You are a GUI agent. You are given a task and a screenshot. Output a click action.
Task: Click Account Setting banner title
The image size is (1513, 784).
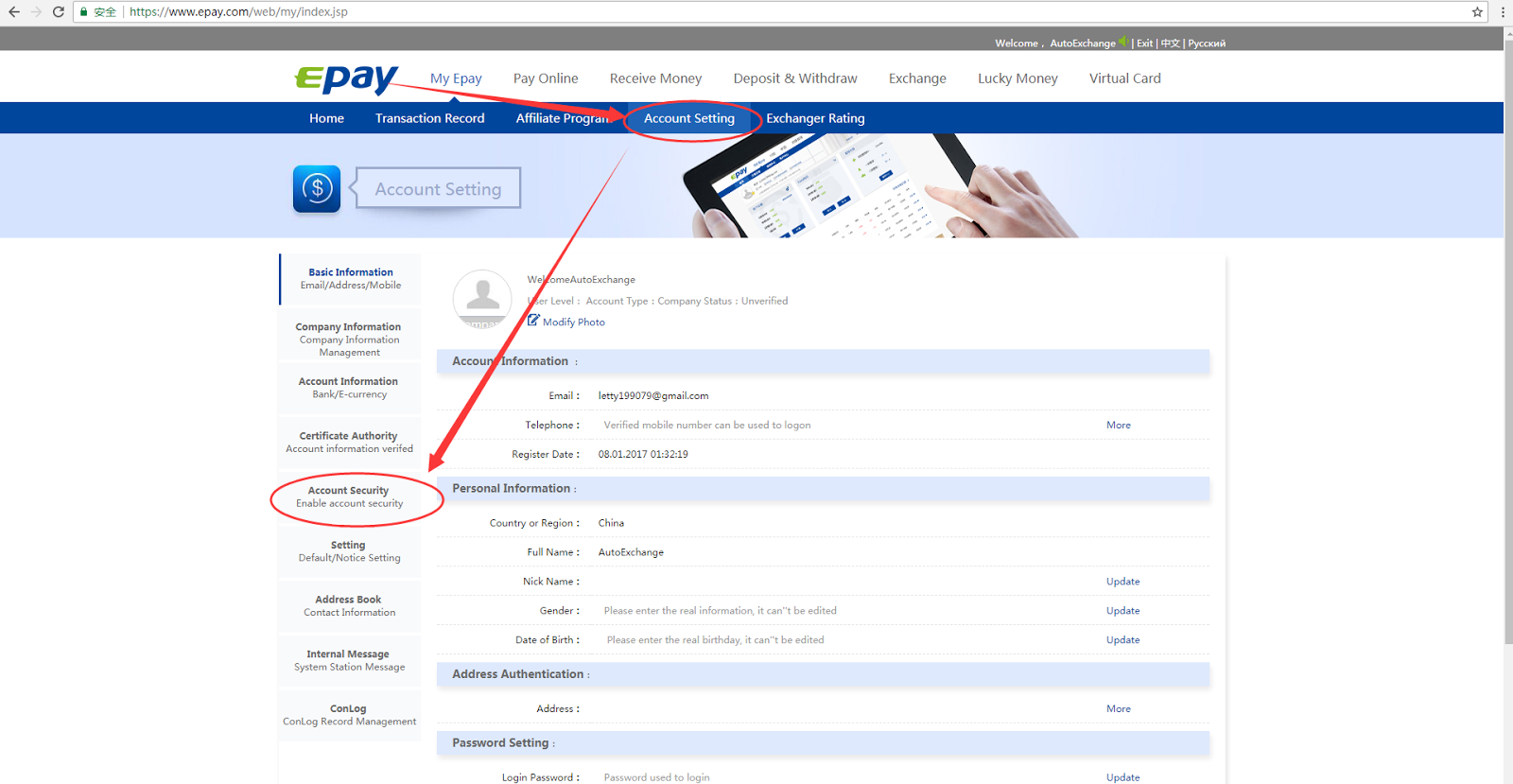pos(438,189)
